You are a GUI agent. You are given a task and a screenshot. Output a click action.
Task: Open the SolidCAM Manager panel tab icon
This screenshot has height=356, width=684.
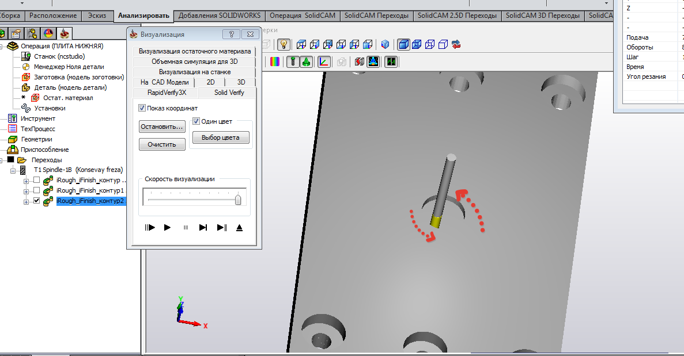[65, 33]
